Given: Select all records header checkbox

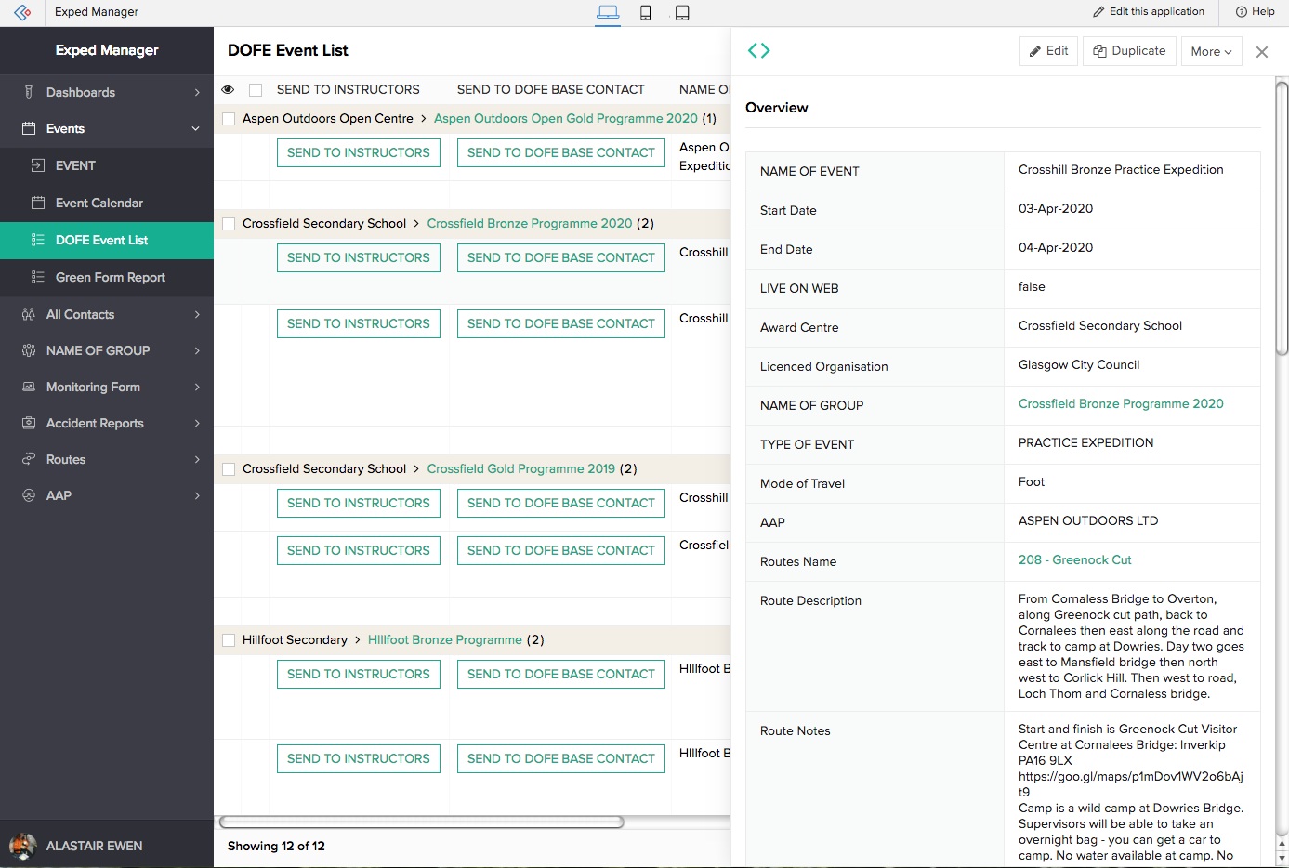Looking at the screenshot, I should coord(256,90).
